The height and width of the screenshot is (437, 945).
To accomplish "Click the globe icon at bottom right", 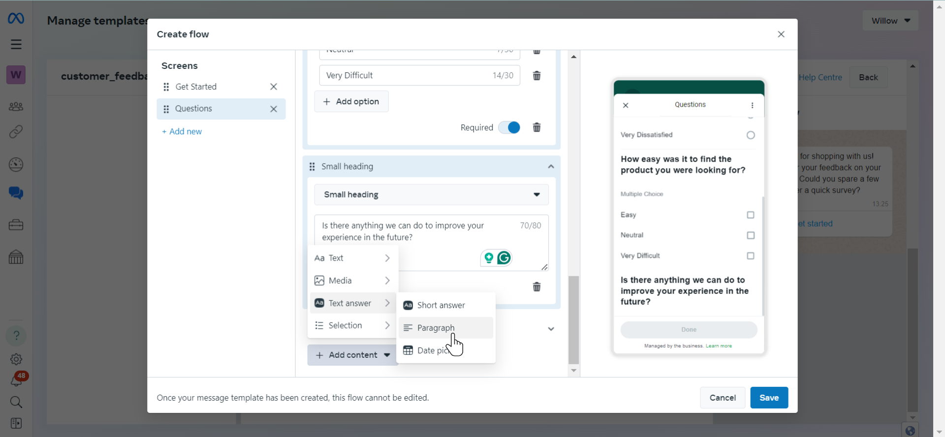I will click(910, 431).
